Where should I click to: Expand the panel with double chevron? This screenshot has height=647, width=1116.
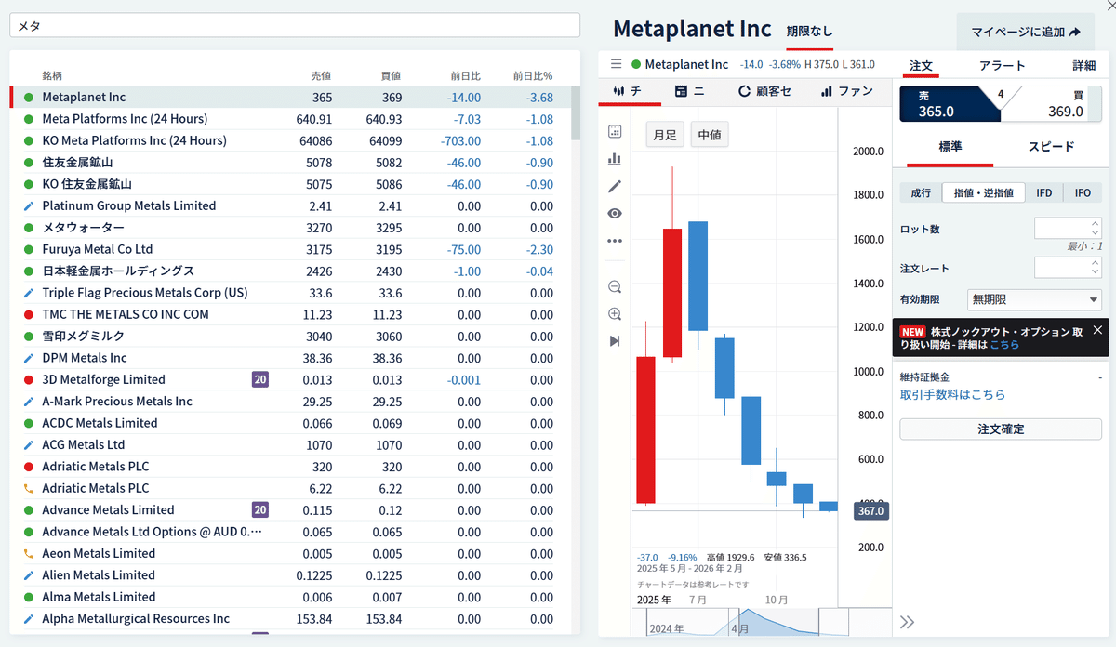click(x=908, y=622)
